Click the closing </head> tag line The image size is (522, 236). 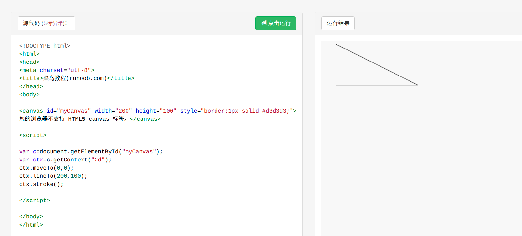click(31, 87)
